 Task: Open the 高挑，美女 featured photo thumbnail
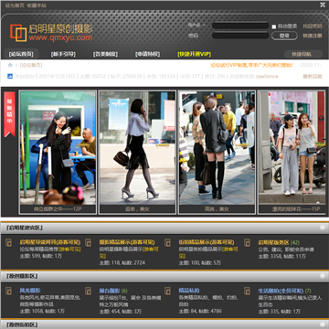click(217, 152)
